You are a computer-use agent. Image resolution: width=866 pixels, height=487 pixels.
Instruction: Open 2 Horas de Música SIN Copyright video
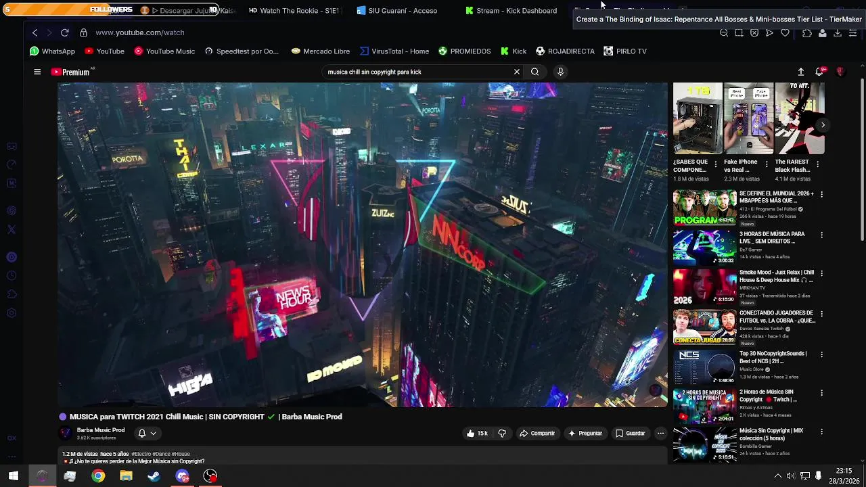coord(704,406)
